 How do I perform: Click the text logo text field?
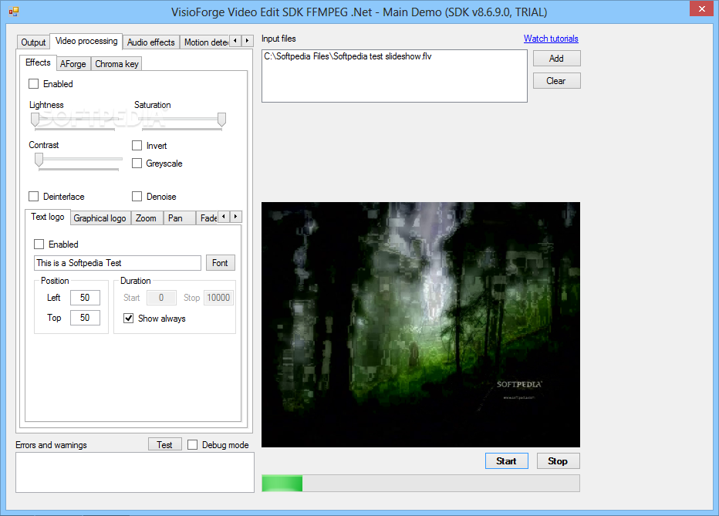point(117,263)
